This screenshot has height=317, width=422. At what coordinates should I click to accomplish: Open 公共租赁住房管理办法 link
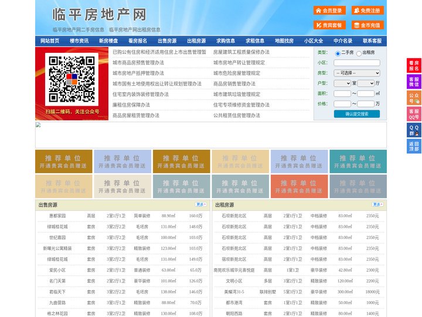click(237, 116)
